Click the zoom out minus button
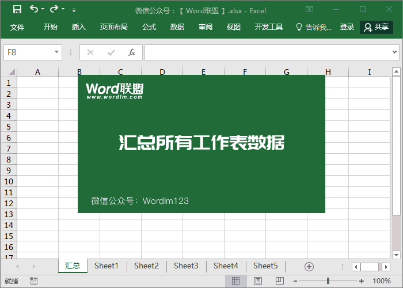The height and width of the screenshot is (288, 403). 295,281
